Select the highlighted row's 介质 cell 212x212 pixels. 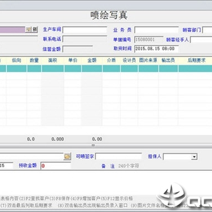click(x=111, y=69)
